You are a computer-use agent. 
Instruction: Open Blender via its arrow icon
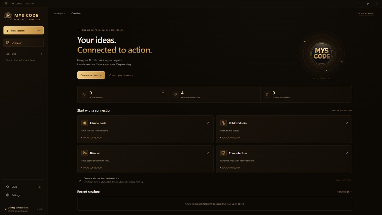coord(208,153)
